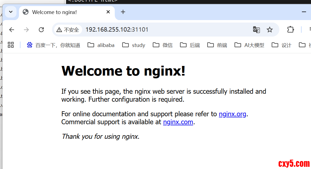Follow the nginx.org documentation link
The height and width of the screenshot is (169, 311).
[x=232, y=114]
